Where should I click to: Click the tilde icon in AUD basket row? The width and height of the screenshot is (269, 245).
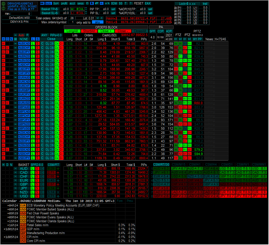click(15, 169)
